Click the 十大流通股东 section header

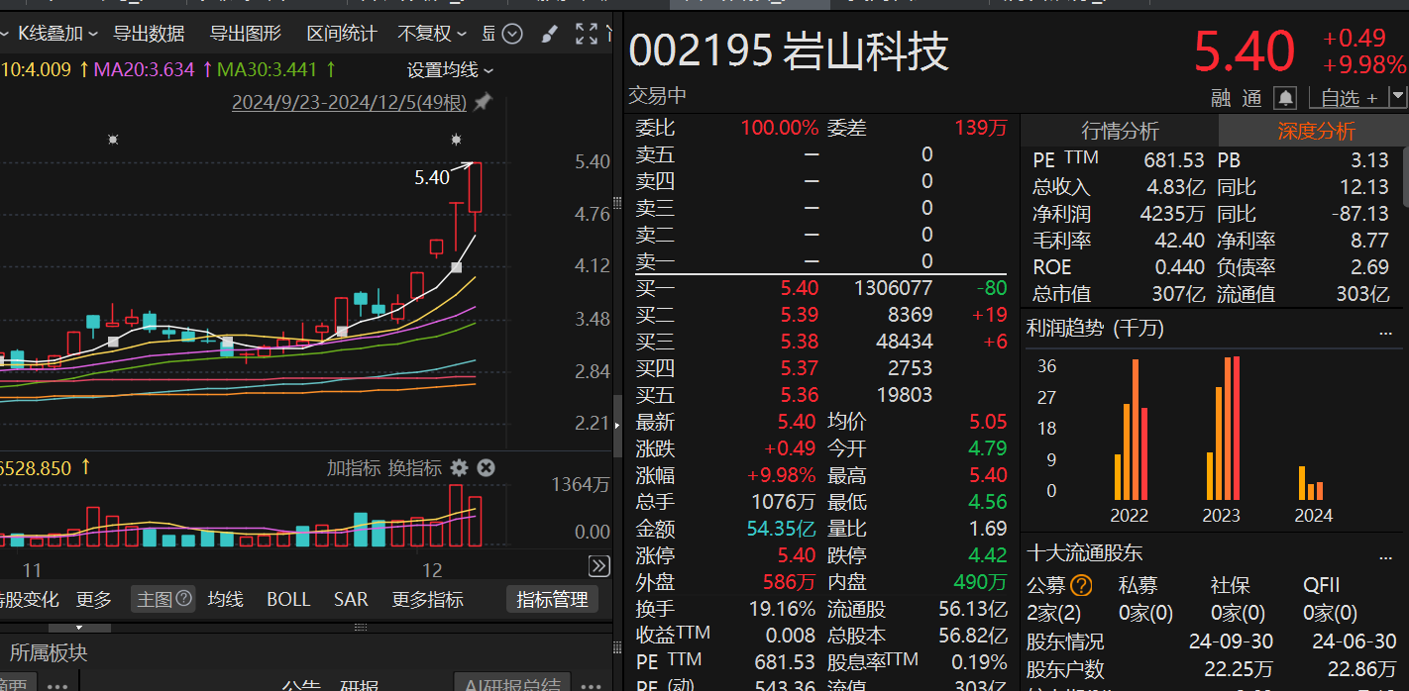(x=1084, y=553)
